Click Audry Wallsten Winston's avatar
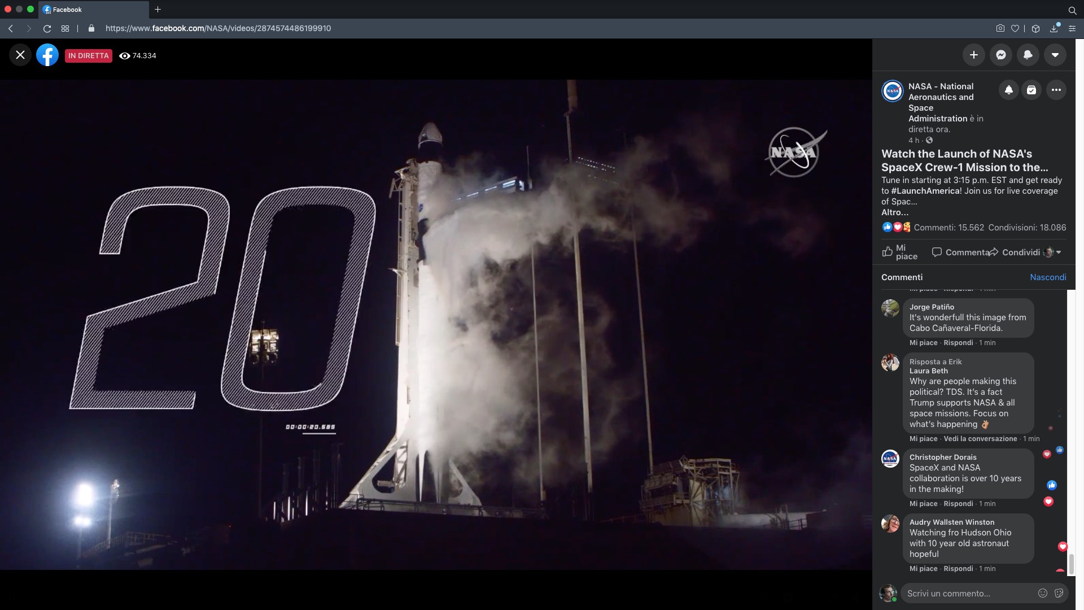This screenshot has height=610, width=1084. pos(890,523)
